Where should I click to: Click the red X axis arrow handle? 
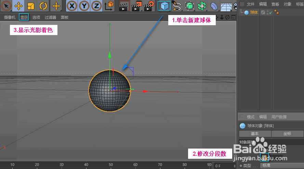(x=146, y=91)
